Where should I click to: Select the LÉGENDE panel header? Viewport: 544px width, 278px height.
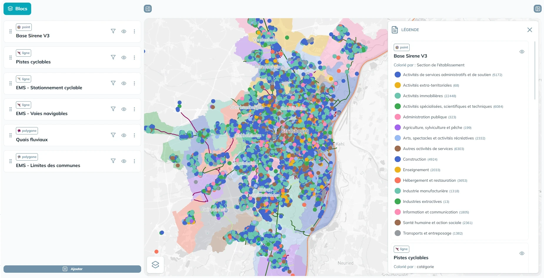click(410, 30)
